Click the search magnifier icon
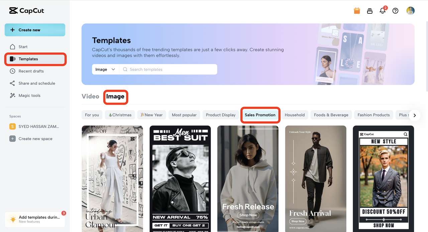 pos(125,69)
